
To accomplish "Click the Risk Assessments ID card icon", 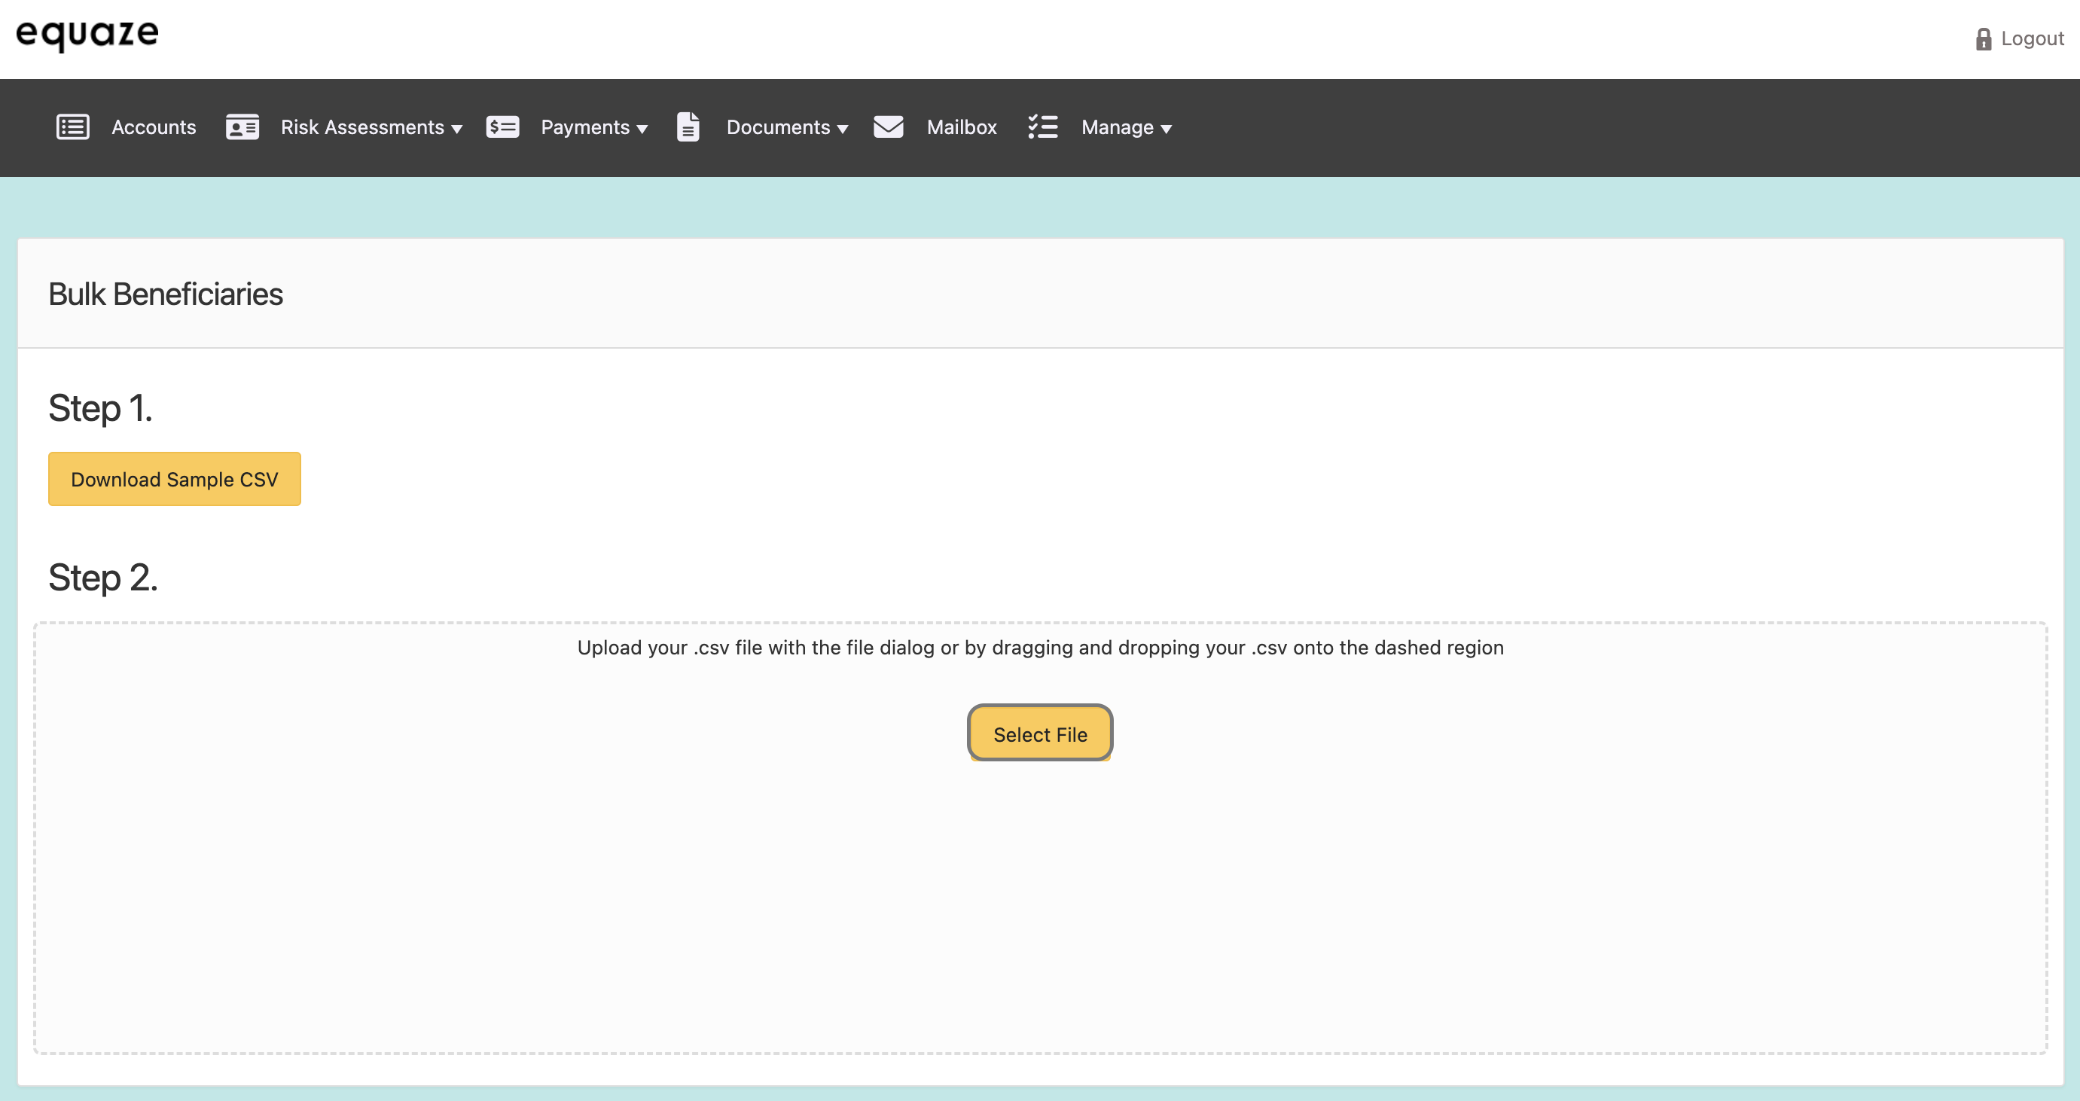I will [242, 127].
